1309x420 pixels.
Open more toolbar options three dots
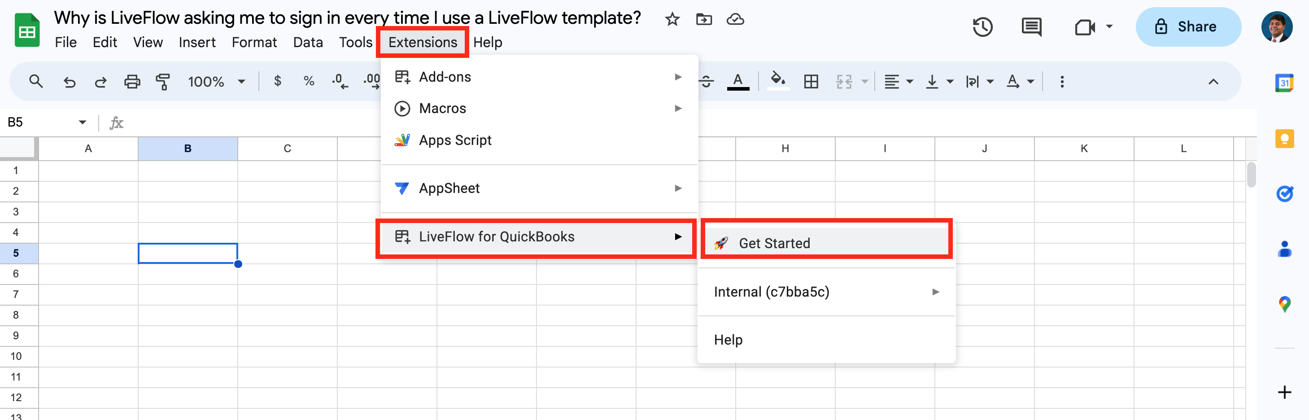pyautogui.click(x=1061, y=81)
